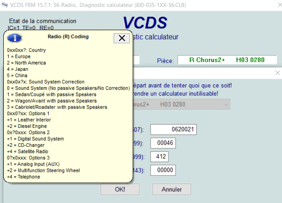Click '+1 = Digital Sound System' line

(36, 139)
